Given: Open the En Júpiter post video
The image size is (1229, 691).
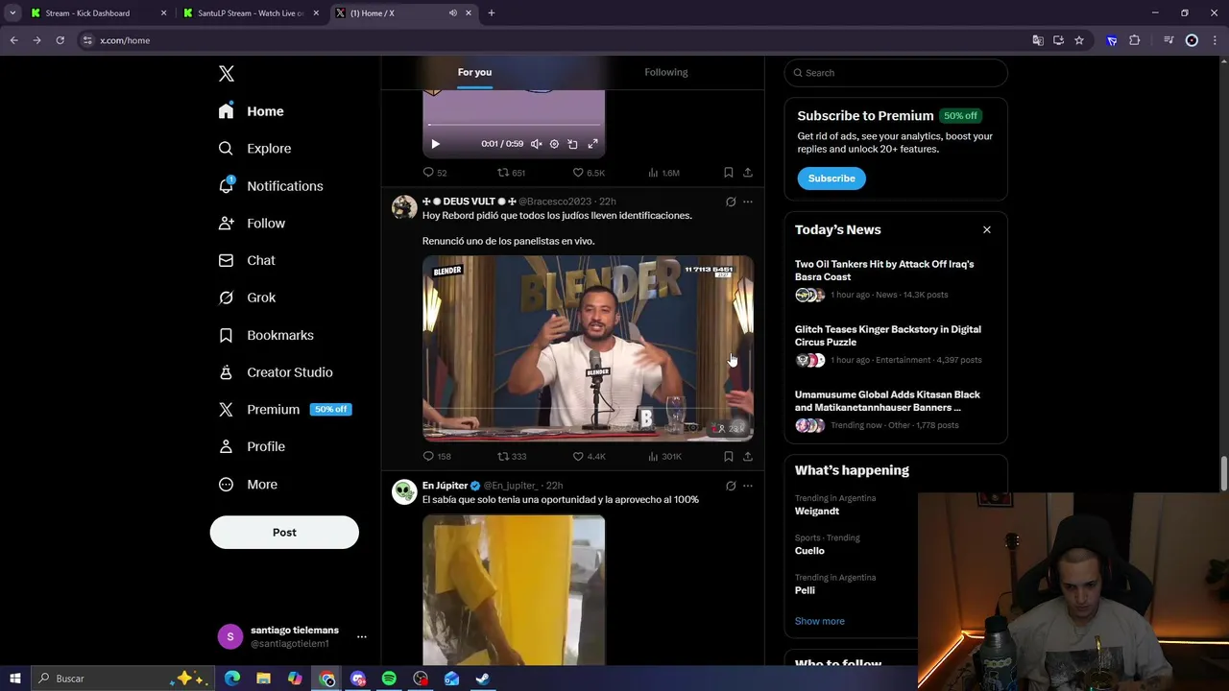Looking at the screenshot, I should pos(514,590).
